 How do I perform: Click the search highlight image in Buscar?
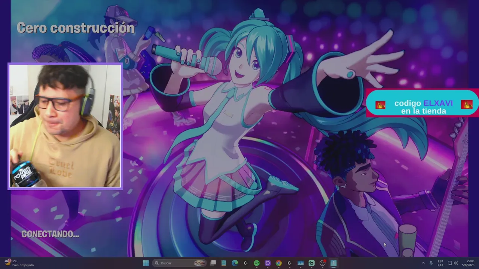tap(200, 263)
